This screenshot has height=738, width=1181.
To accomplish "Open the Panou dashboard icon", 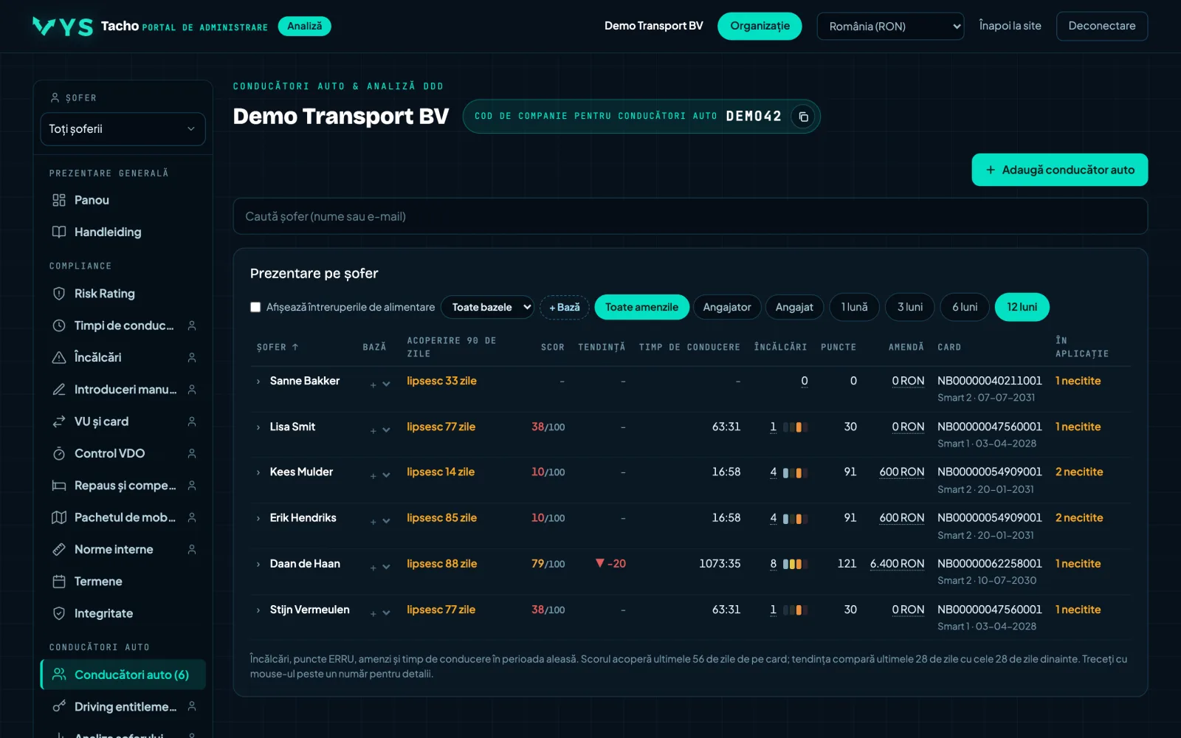I will pyautogui.click(x=59, y=200).
